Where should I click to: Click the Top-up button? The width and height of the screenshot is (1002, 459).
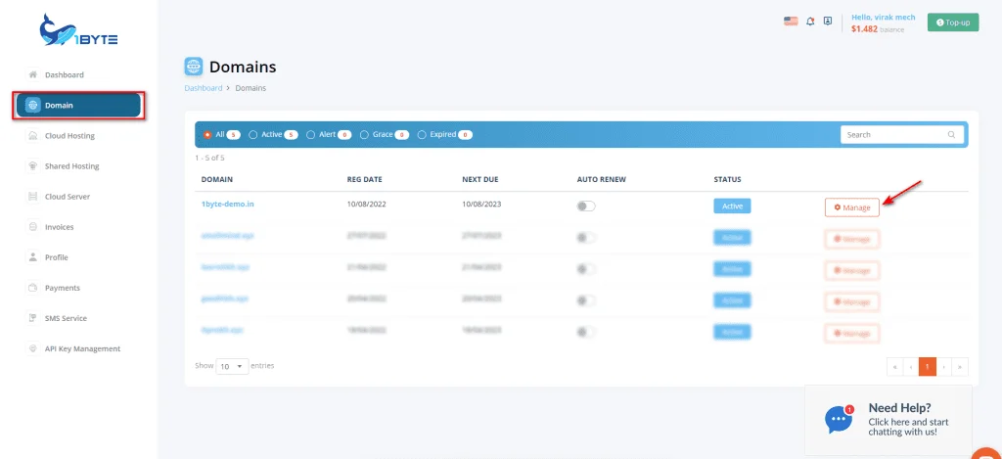pos(953,23)
